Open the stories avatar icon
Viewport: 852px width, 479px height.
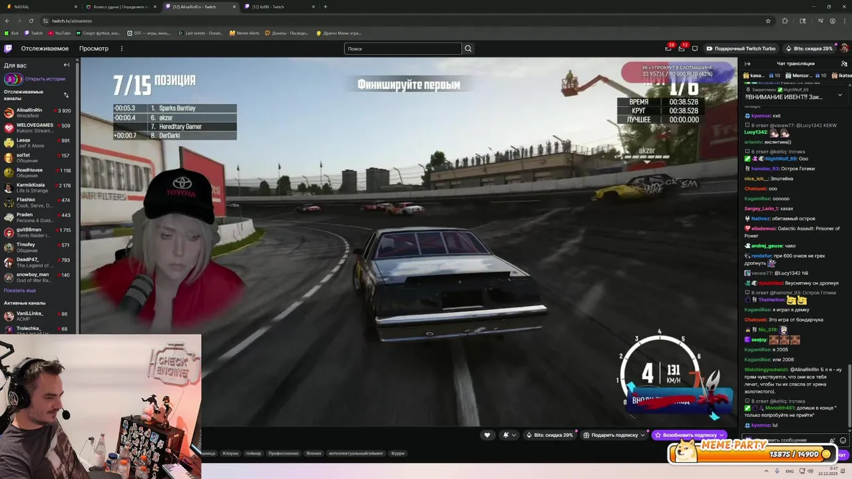pyautogui.click(x=13, y=79)
